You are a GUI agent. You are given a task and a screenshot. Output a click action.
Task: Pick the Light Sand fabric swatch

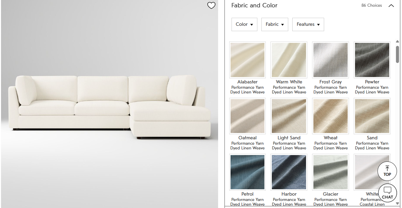coord(289,116)
